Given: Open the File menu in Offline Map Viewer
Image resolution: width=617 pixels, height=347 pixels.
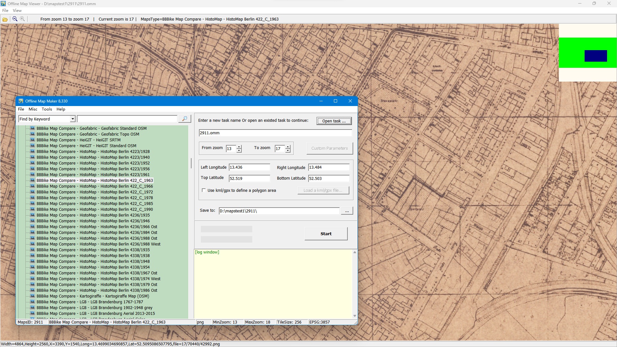Looking at the screenshot, I should (5, 11).
